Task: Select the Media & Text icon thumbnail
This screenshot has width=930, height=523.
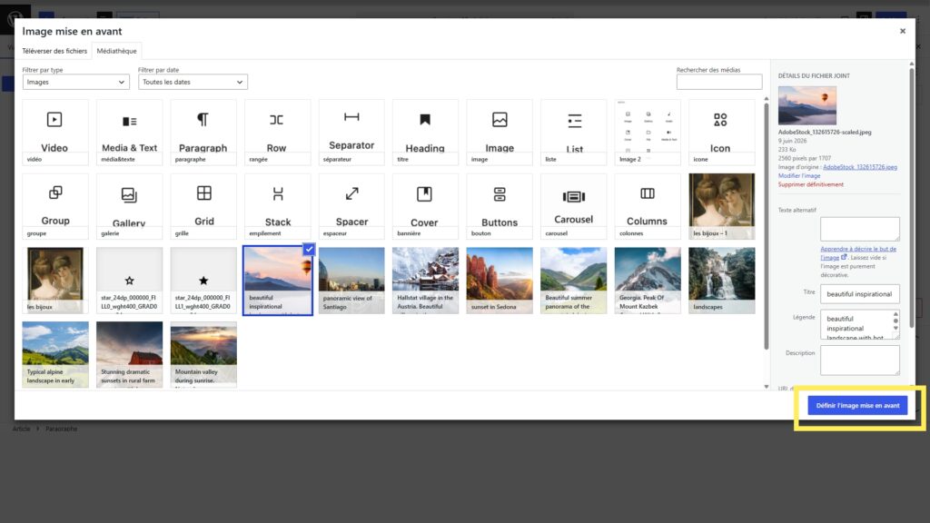Action: coord(129,133)
